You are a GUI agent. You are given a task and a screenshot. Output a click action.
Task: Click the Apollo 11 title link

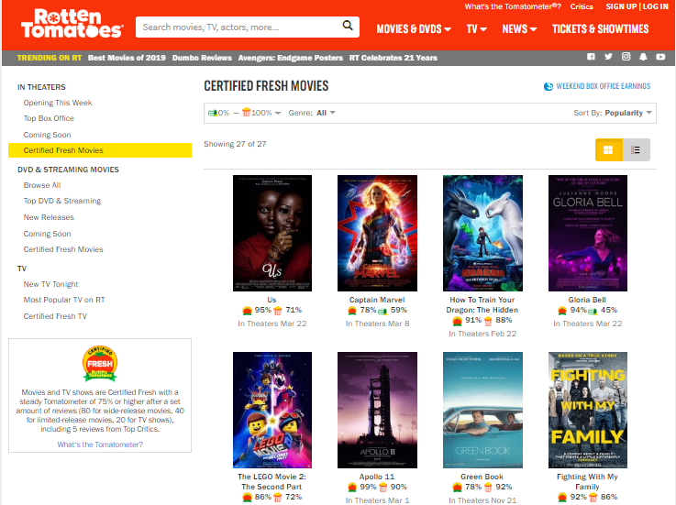point(377,477)
